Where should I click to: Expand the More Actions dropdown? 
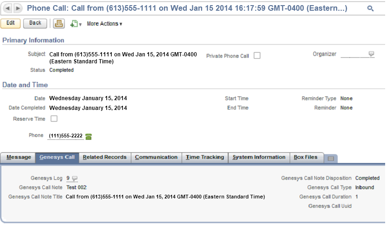104,24
